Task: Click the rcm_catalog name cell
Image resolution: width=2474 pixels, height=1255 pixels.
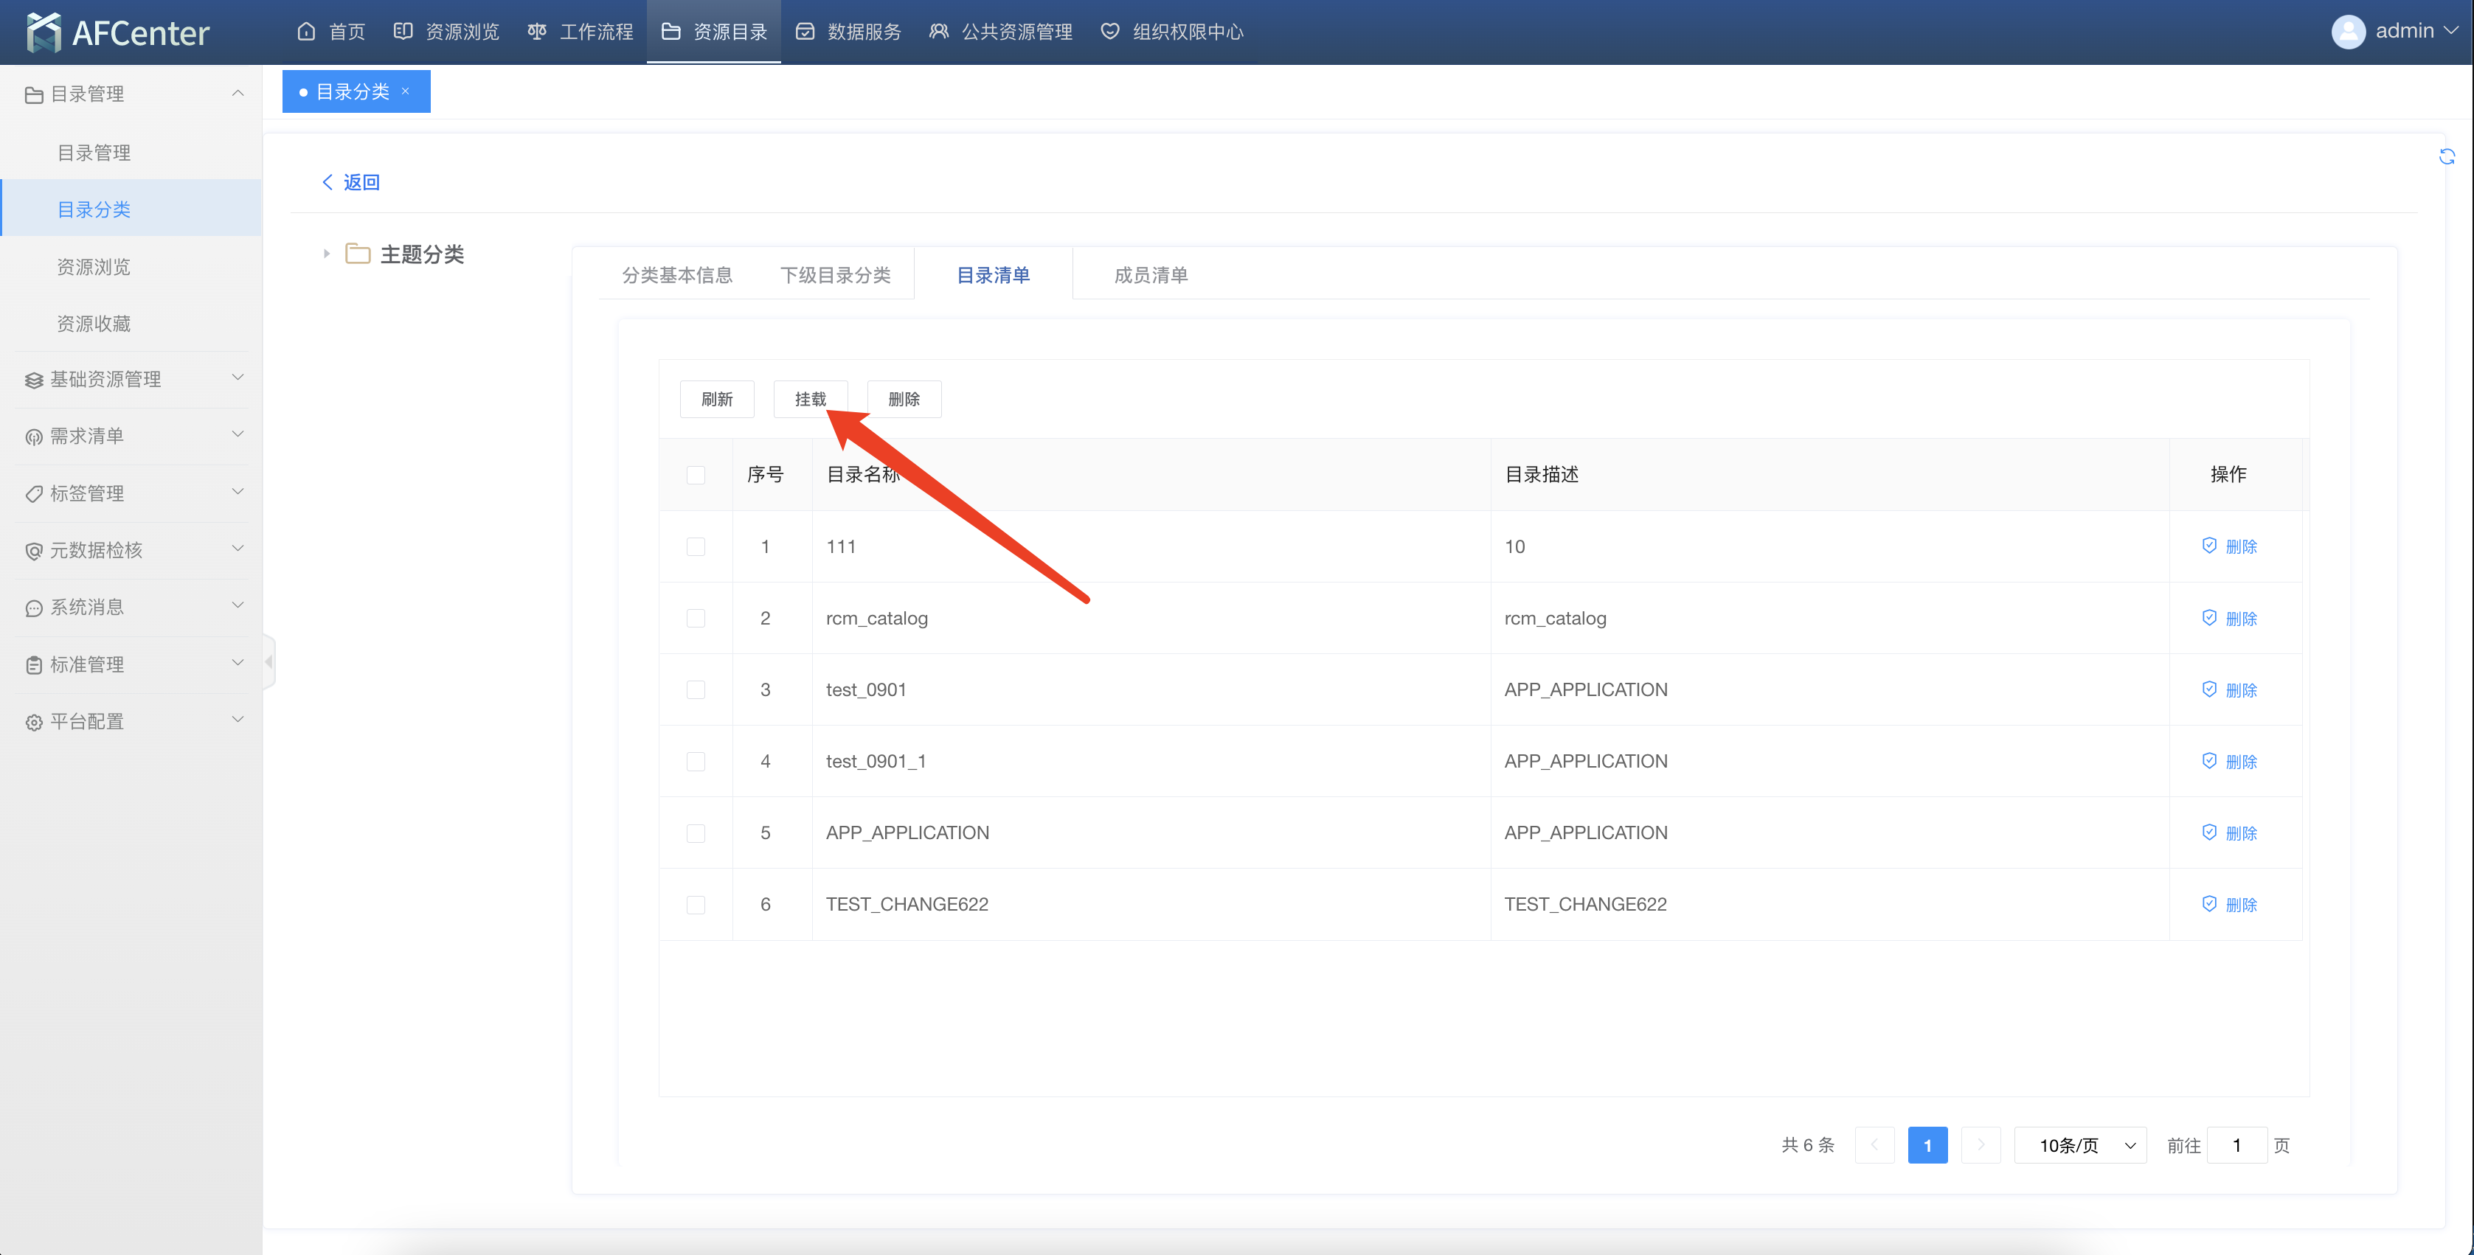Action: click(x=1151, y=617)
